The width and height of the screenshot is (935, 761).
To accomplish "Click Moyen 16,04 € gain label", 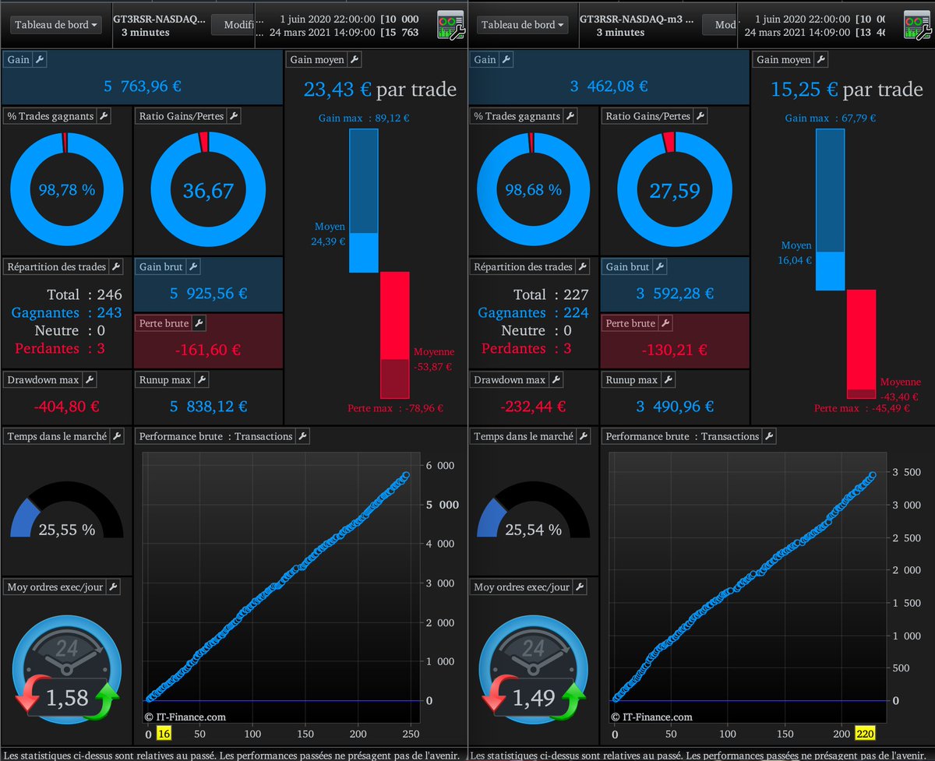I will [796, 253].
